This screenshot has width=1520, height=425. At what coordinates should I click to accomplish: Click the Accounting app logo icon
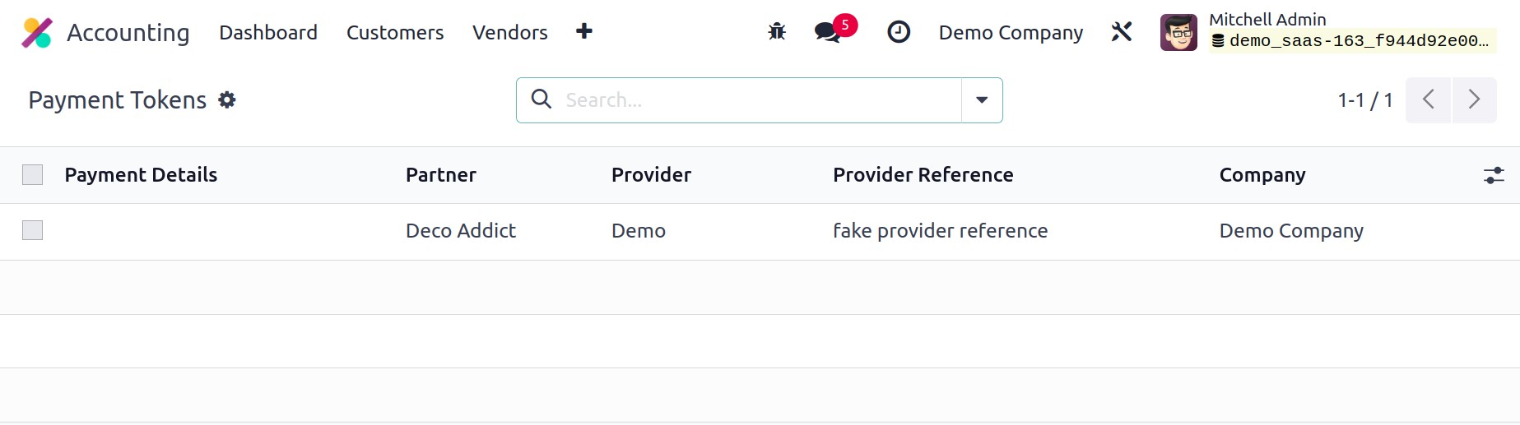click(37, 33)
